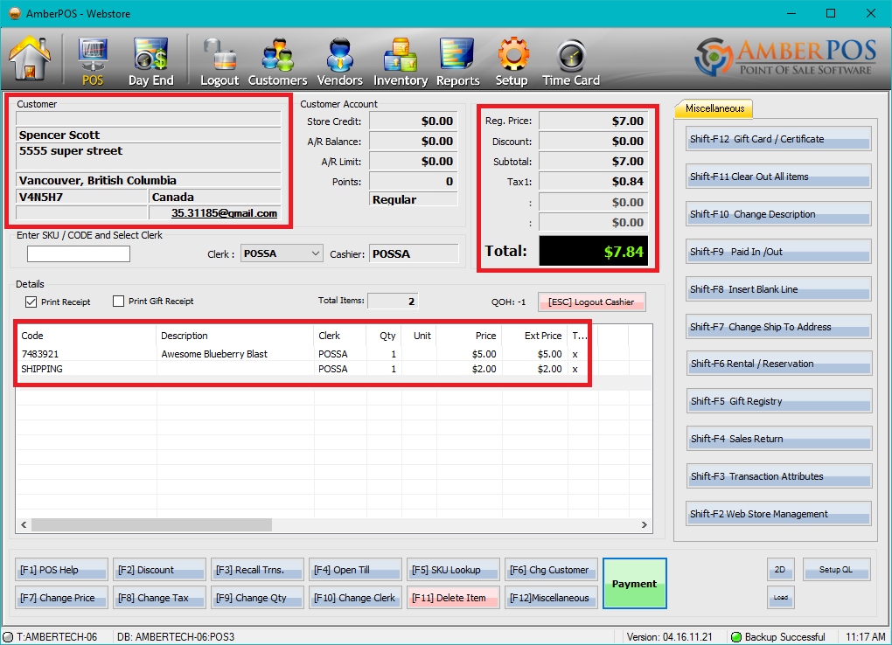Image resolution: width=892 pixels, height=645 pixels.
Task: Click Shift-F4 Sales Return
Action: pyautogui.click(x=778, y=439)
